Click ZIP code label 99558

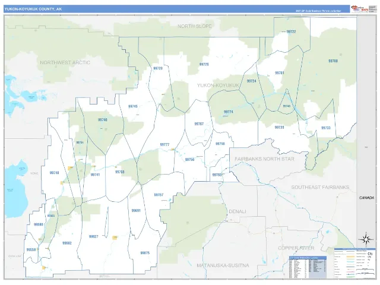(x=31, y=249)
